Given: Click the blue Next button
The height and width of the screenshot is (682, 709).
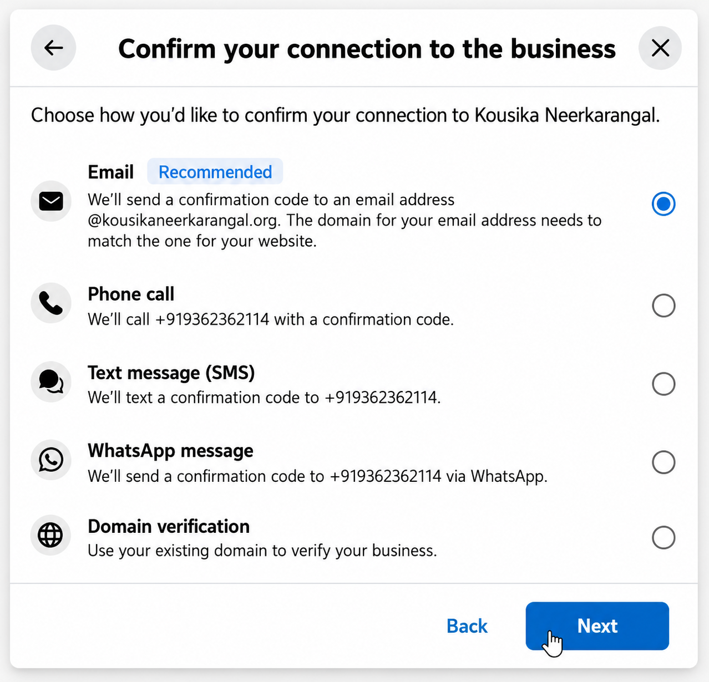Looking at the screenshot, I should [x=597, y=626].
